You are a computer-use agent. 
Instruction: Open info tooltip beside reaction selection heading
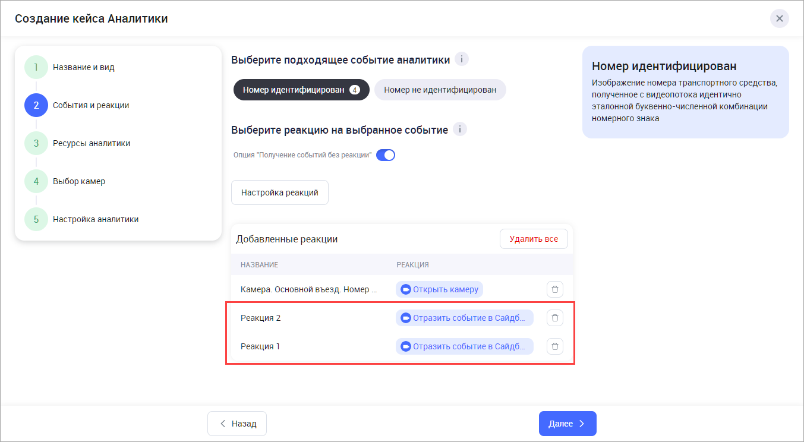459,130
